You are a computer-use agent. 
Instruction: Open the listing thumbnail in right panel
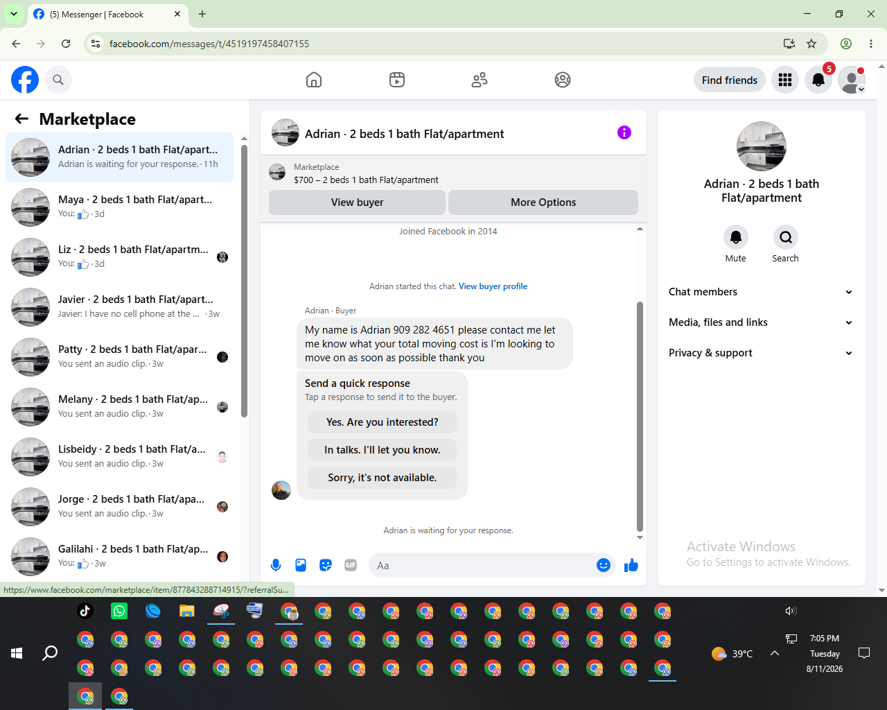pyautogui.click(x=762, y=146)
